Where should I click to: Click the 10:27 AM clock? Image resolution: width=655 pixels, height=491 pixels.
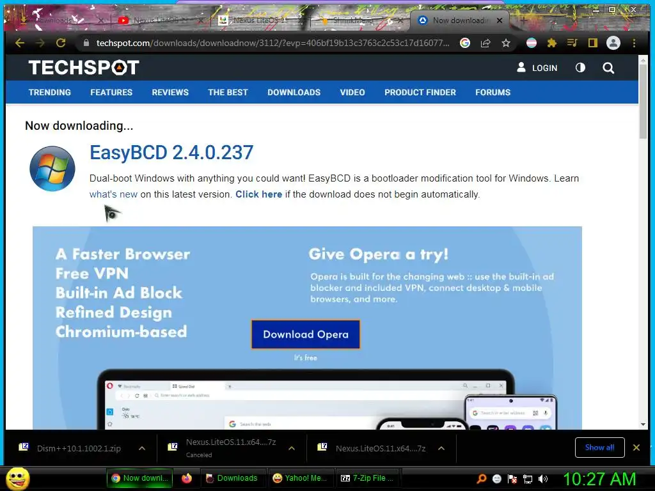(x=599, y=479)
